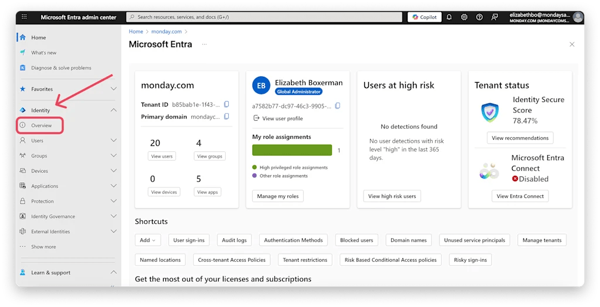Click the View recommendations button
The image size is (600, 307).
tap(520, 138)
